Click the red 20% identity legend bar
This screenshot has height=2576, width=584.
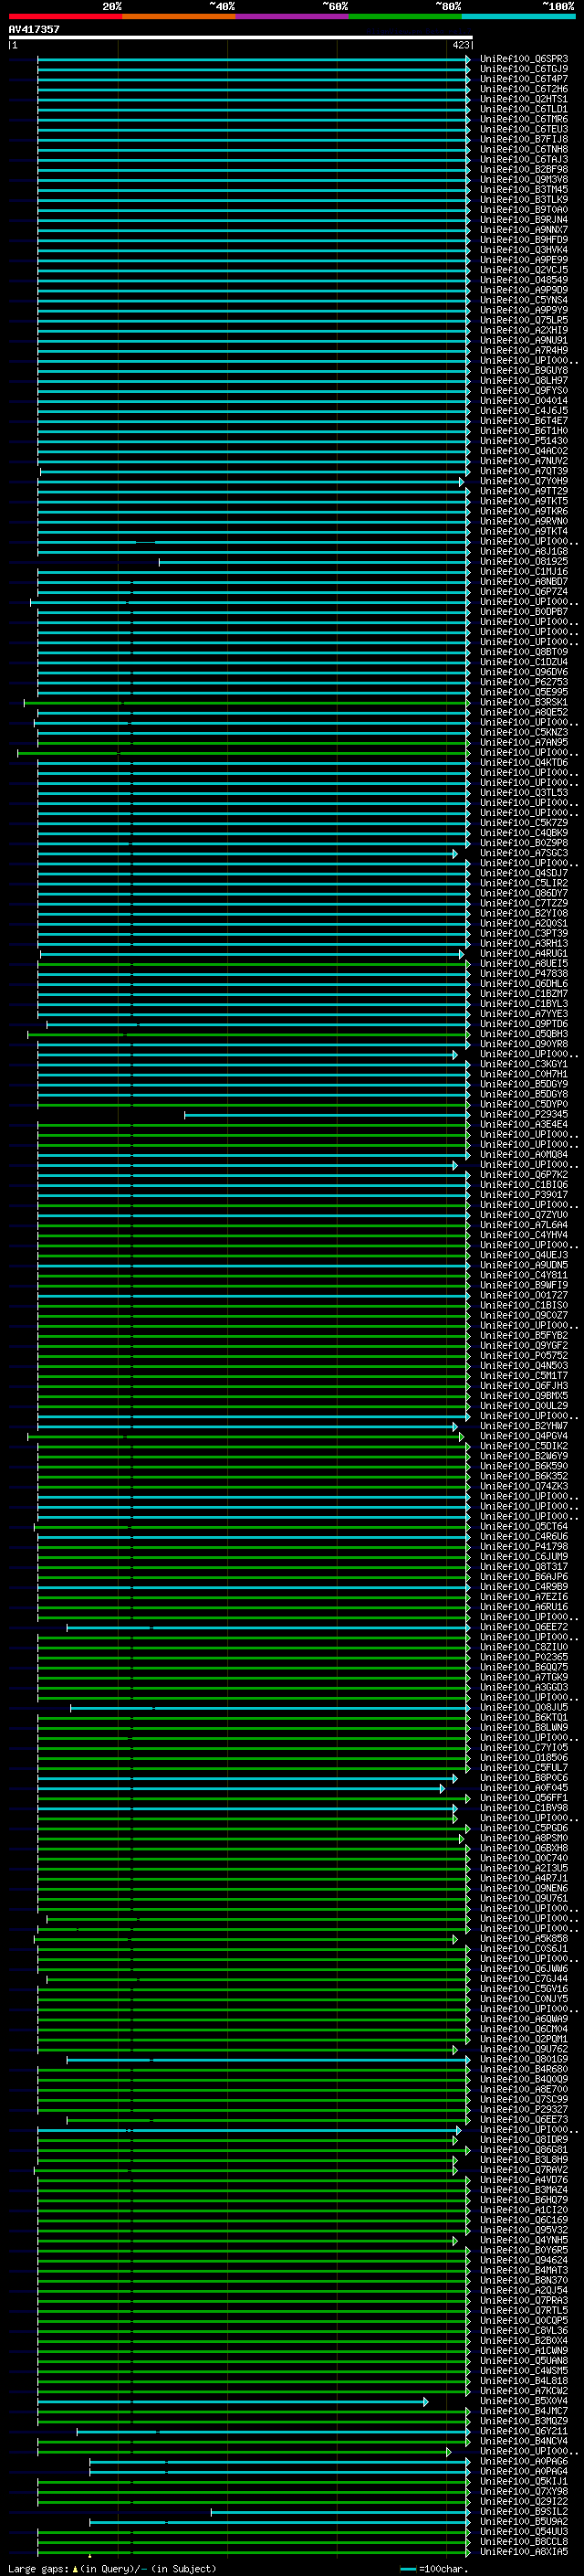pos(65,16)
